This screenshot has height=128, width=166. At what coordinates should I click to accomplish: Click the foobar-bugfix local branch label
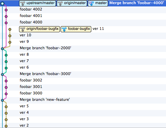tap(76, 29)
